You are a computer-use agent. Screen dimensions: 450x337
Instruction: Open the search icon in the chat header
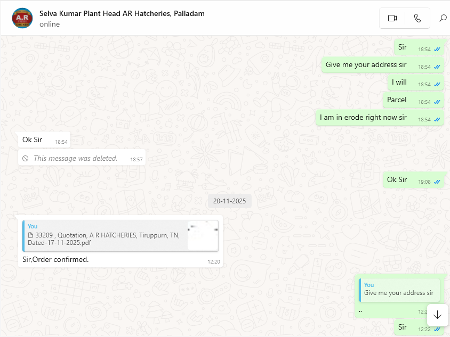[443, 18]
